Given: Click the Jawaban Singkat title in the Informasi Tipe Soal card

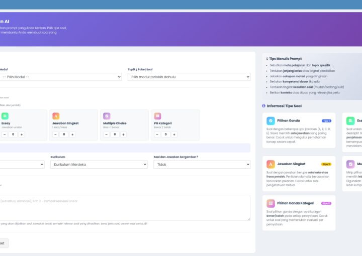Looking at the screenshot, I should click(x=291, y=164).
